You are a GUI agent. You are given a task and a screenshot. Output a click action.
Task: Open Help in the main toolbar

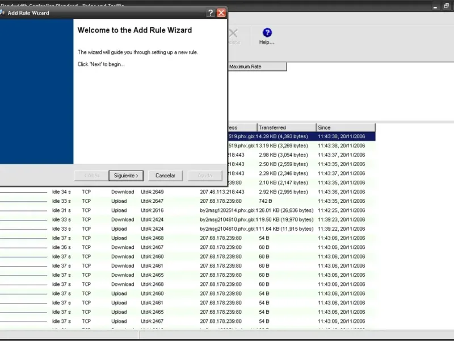267,36
